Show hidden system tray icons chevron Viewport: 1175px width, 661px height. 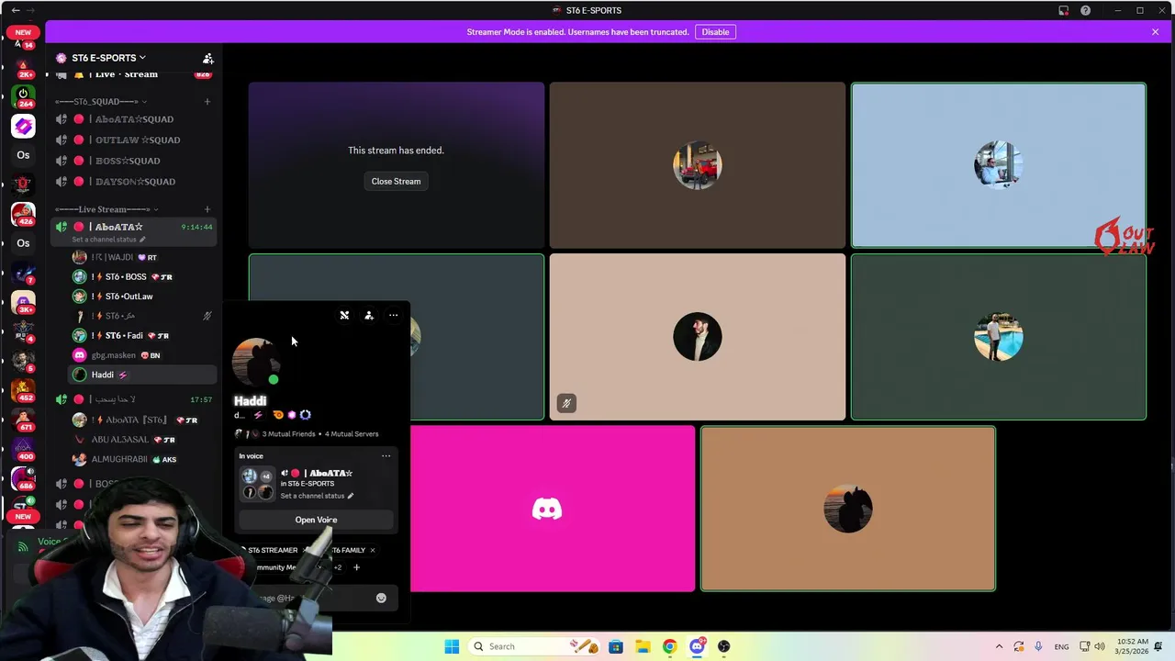click(x=999, y=646)
